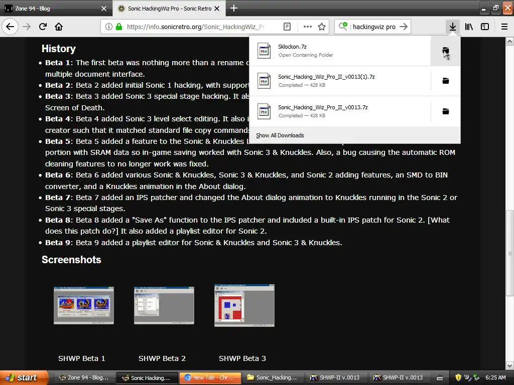Screen dimensions: 514x385
Task: Reload the current page
Action: tap(43, 27)
